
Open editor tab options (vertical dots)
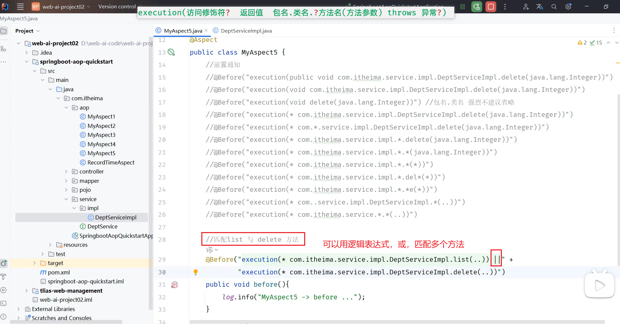tap(614, 31)
